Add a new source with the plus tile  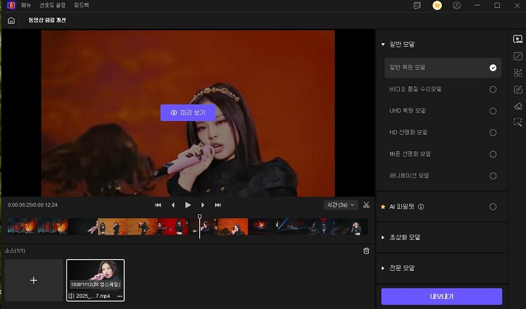34,280
